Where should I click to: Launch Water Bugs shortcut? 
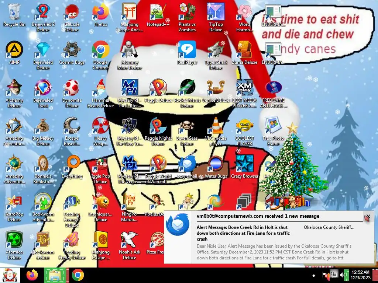pyautogui.click(x=216, y=167)
